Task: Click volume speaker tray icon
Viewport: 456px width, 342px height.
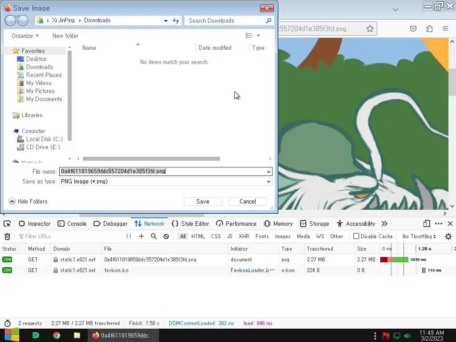Action: [407, 336]
